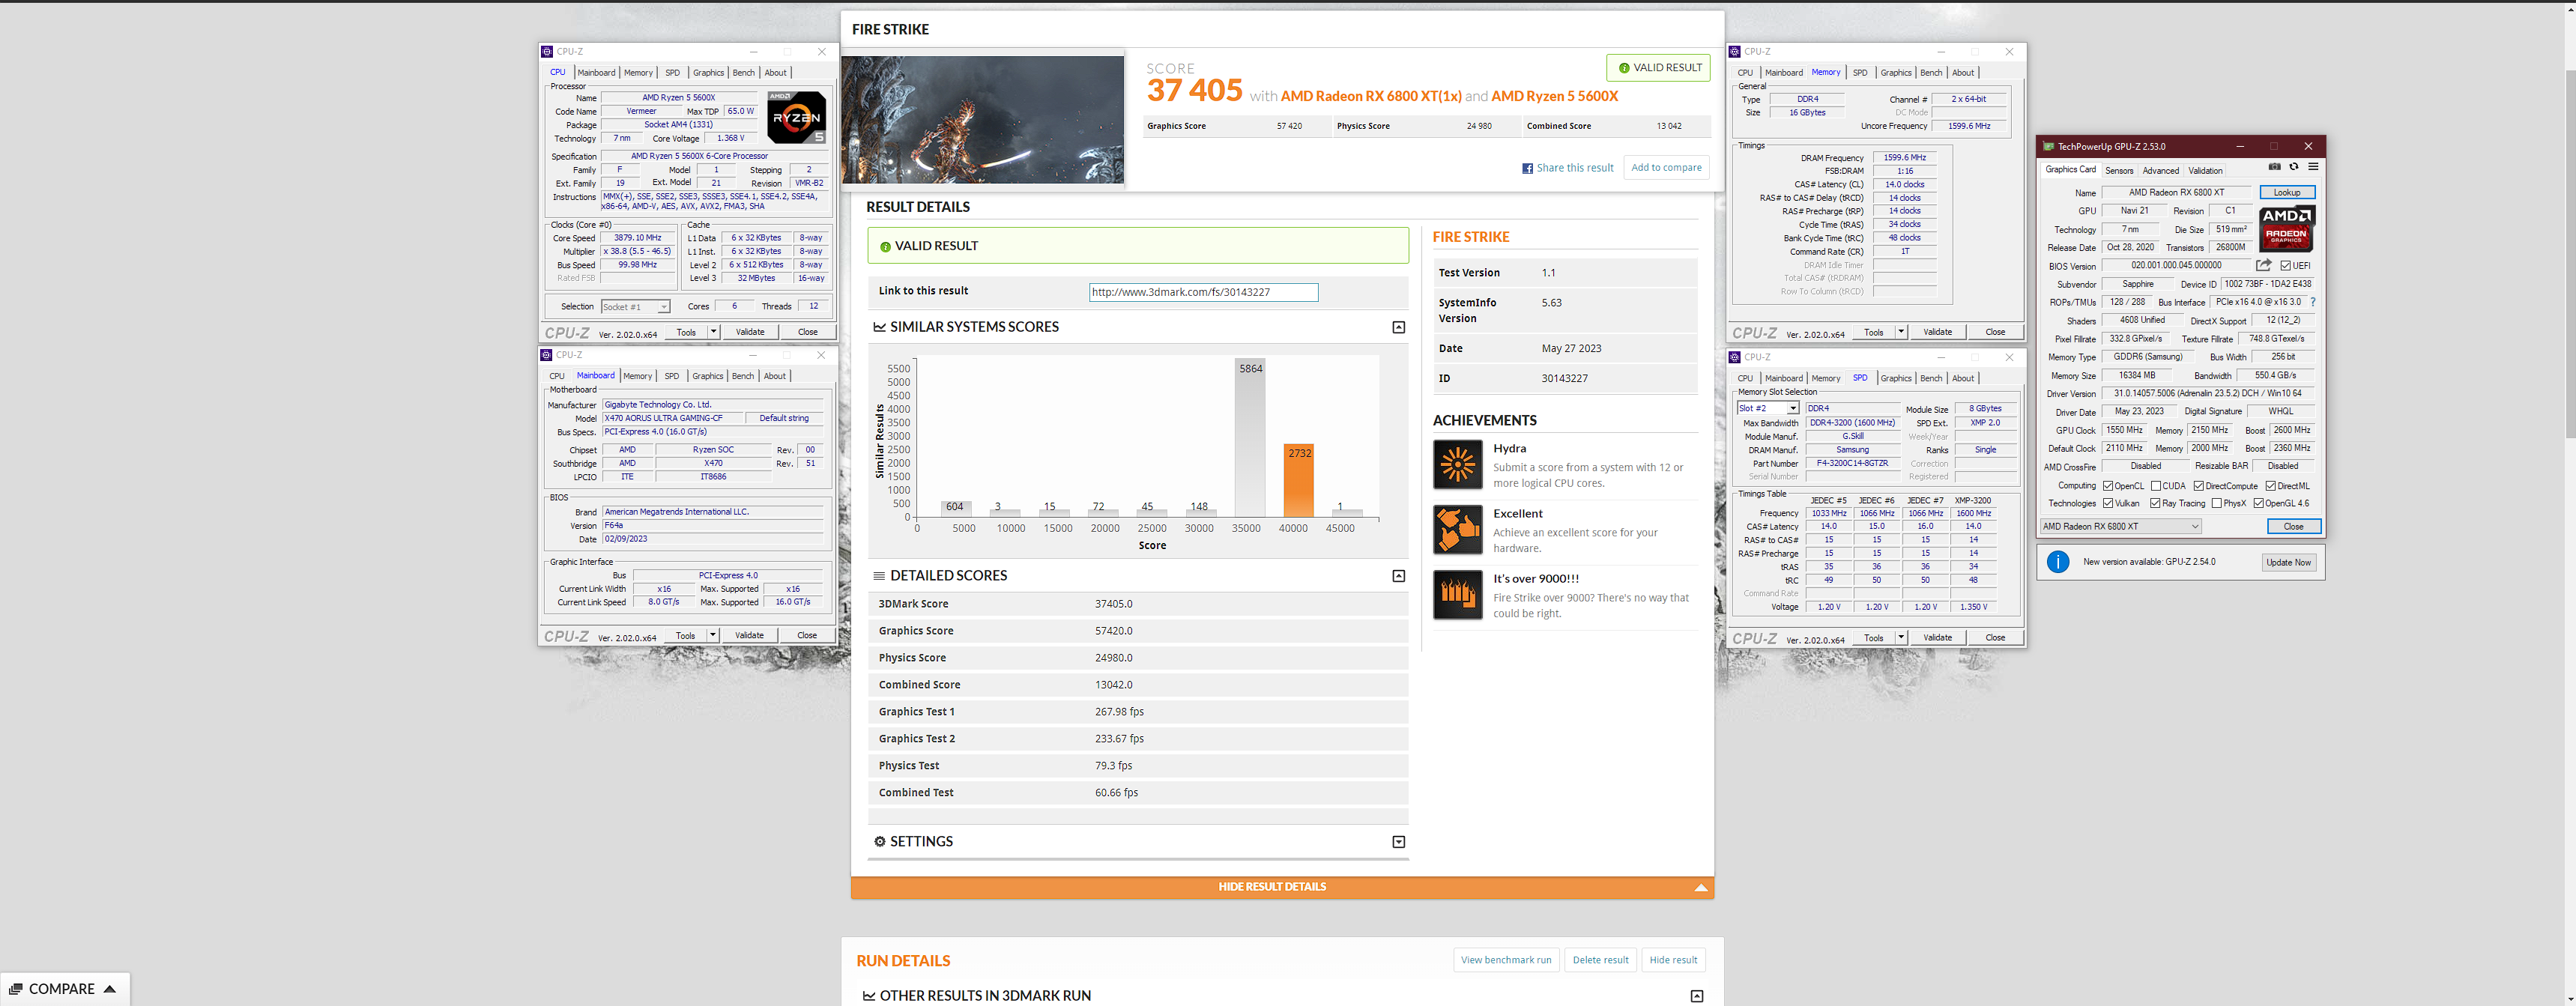Image resolution: width=2576 pixels, height=1006 pixels.
Task: Click result link URL input field
Action: click(x=1203, y=292)
